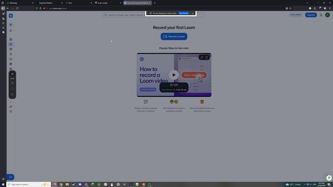Click the plus icon in the Loom sidebar

11,102
